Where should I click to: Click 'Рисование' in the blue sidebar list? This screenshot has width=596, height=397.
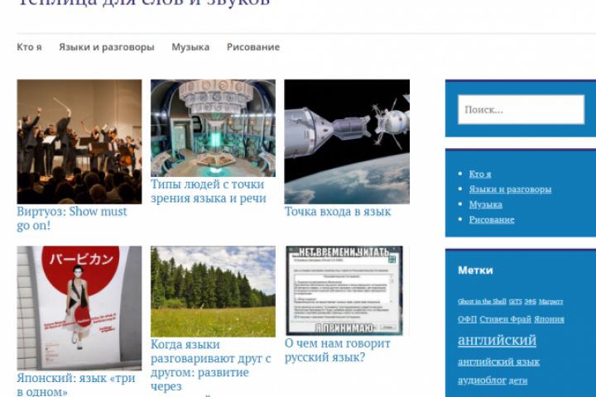pos(492,219)
